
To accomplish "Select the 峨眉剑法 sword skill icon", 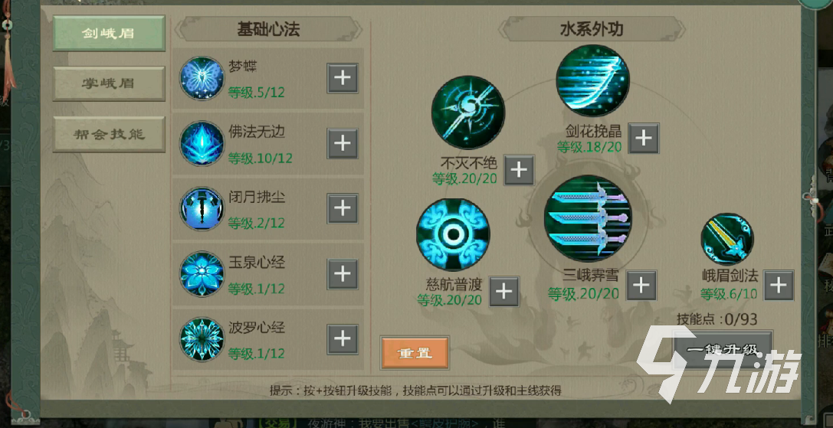I will [726, 239].
